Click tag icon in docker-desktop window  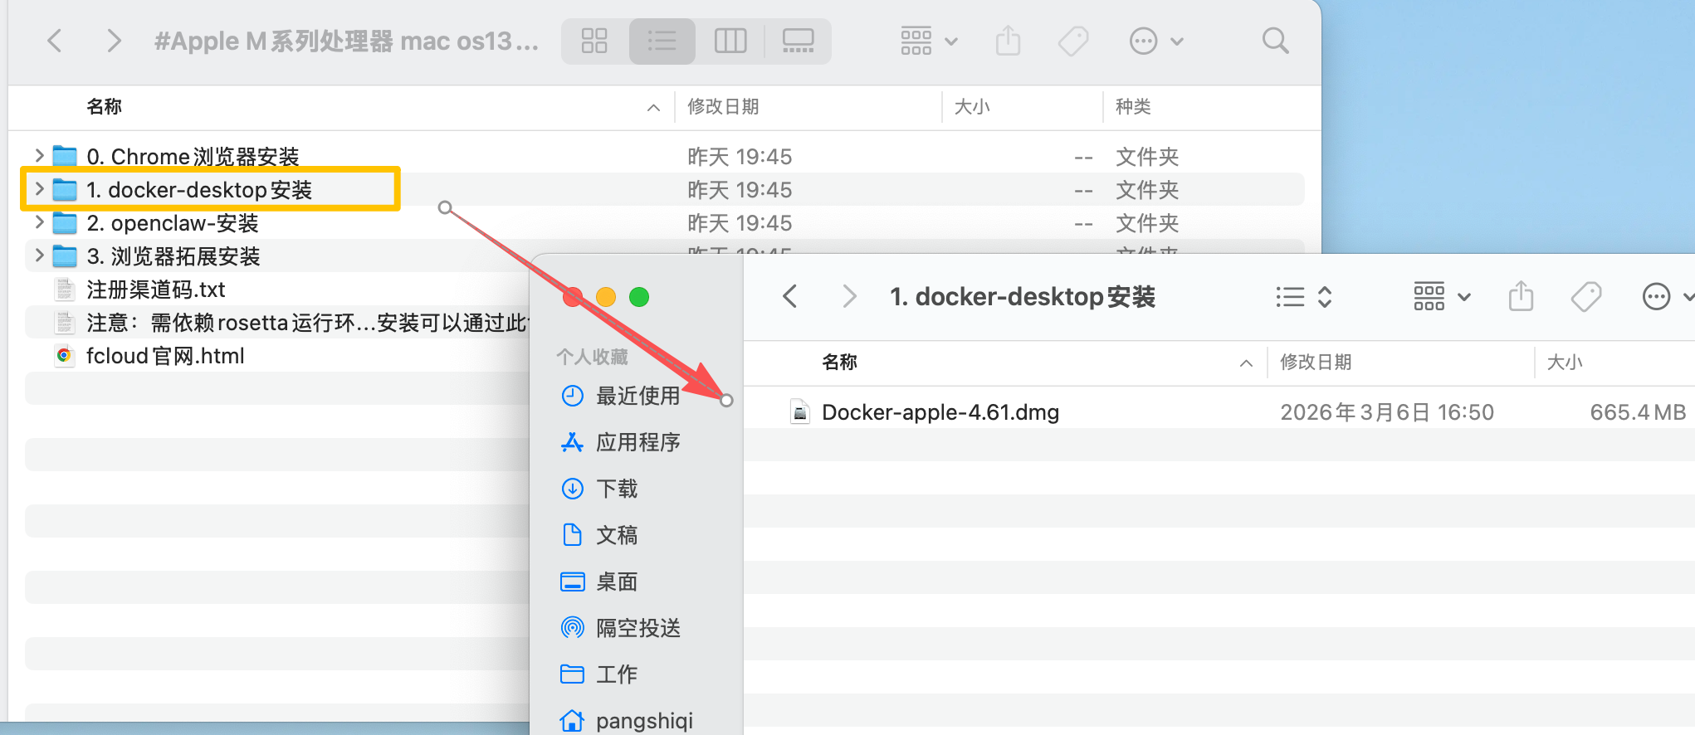[1585, 296]
